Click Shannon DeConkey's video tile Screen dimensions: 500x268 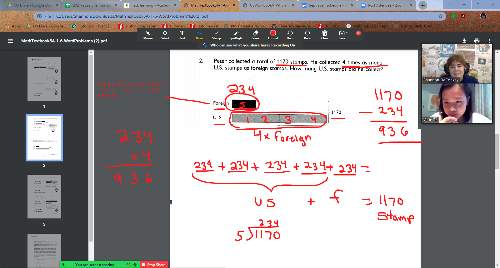point(457,63)
